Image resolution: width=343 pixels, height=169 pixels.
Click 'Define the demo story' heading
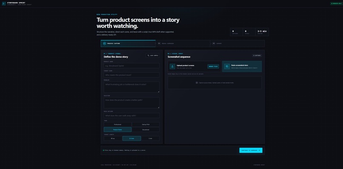pos(116,57)
